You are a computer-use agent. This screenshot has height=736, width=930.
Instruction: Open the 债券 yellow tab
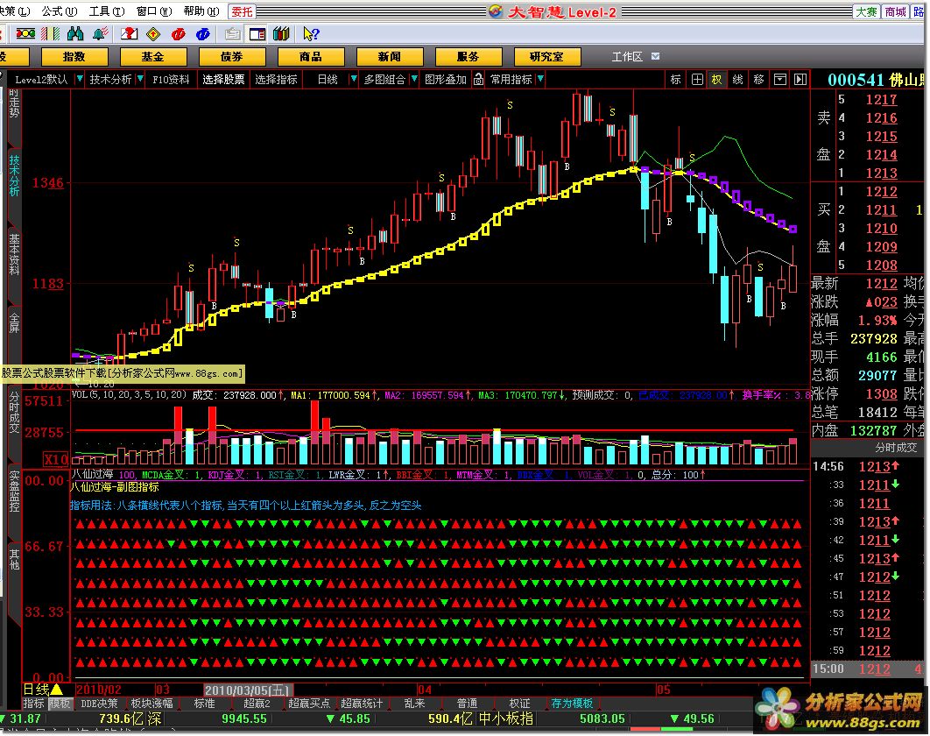pos(232,56)
